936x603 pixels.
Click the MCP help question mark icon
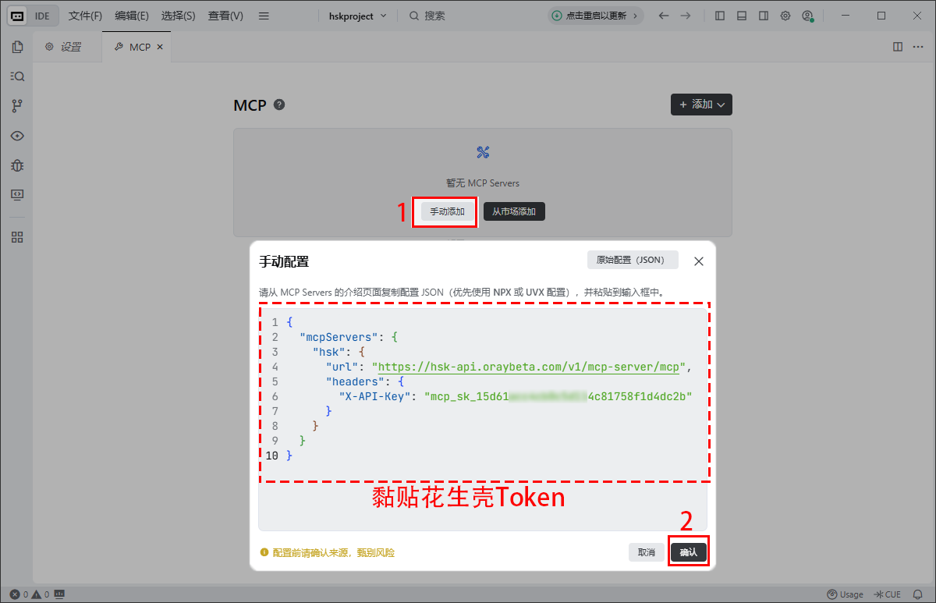[279, 105]
